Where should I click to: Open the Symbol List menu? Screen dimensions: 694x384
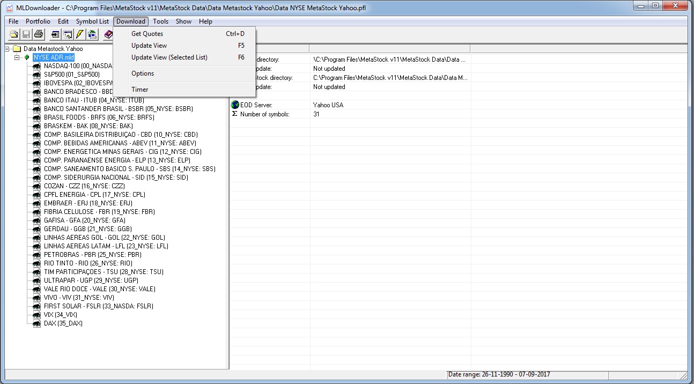[x=92, y=21]
